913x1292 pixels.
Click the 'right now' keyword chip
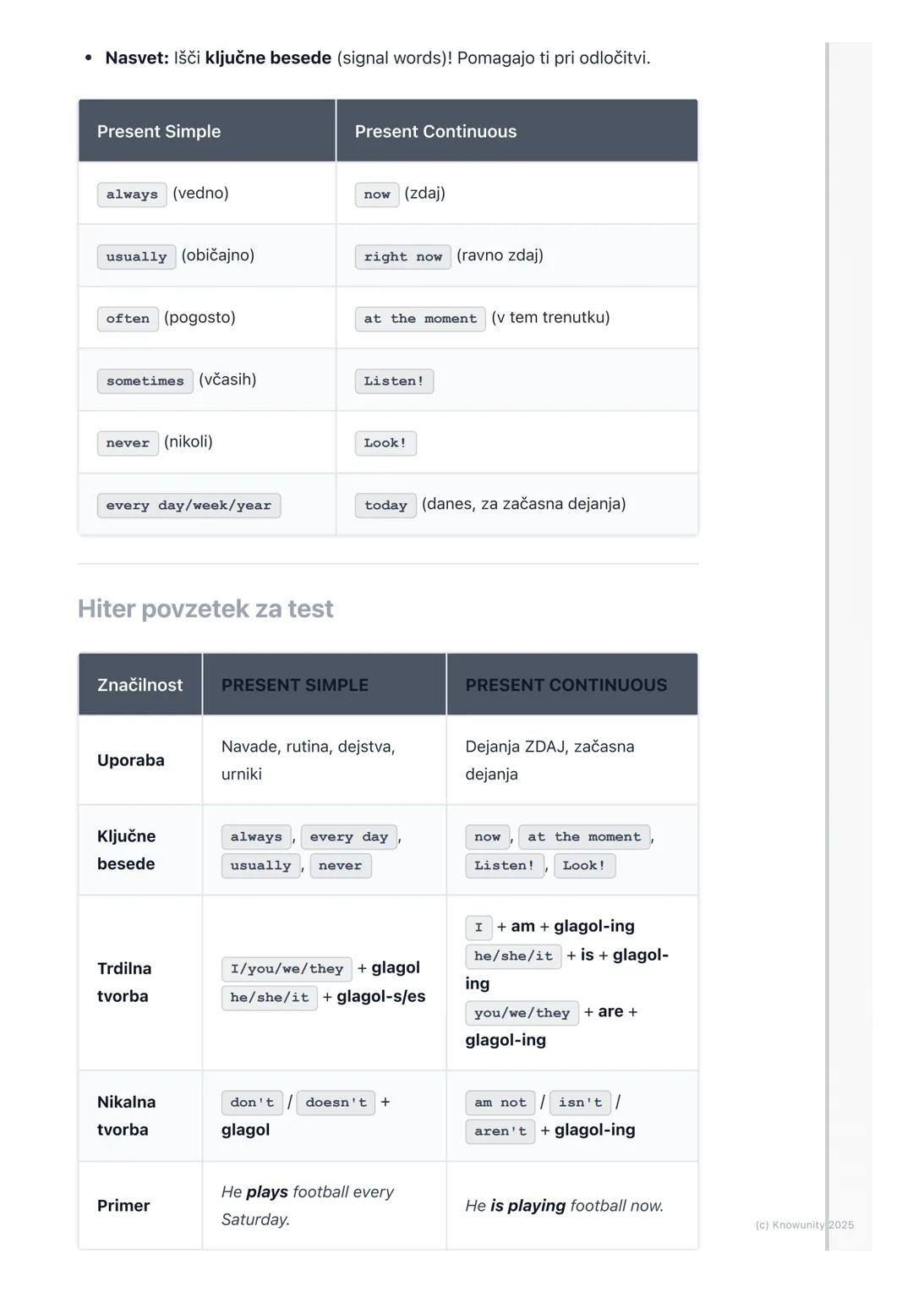[402, 256]
